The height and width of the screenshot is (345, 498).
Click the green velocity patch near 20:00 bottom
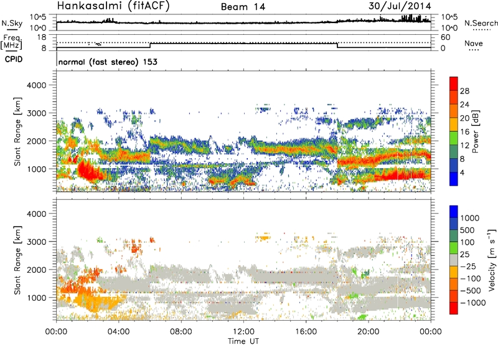coord(362,317)
